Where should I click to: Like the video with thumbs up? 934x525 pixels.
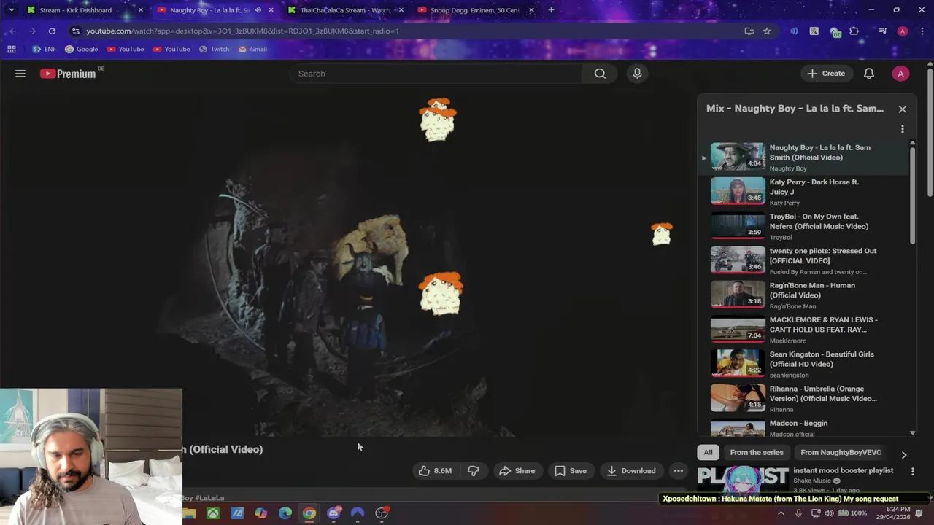click(436, 471)
